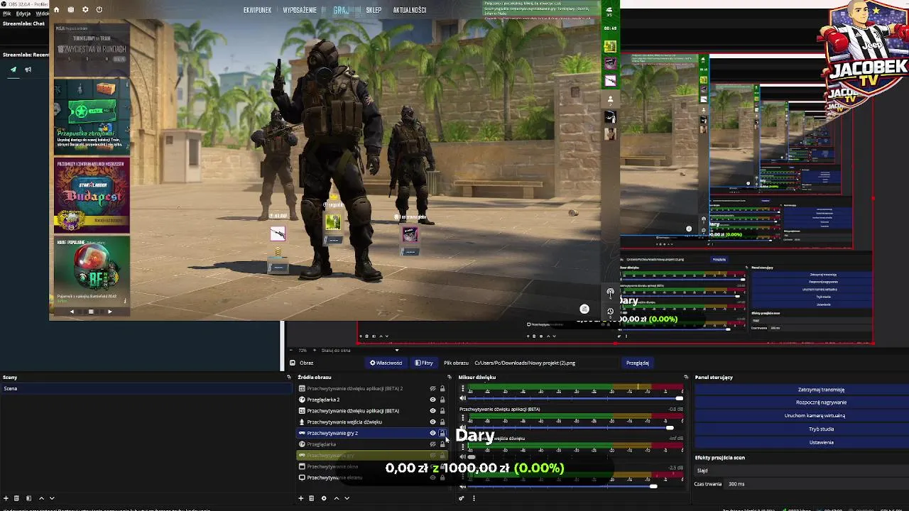Open Filtry for selected source
909x511 pixels.
424,363
